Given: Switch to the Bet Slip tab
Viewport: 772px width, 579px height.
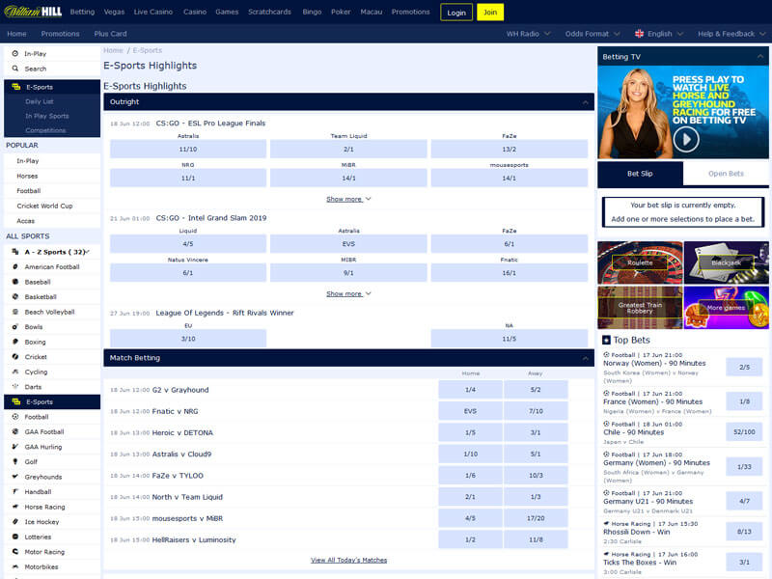Looking at the screenshot, I should (x=640, y=174).
